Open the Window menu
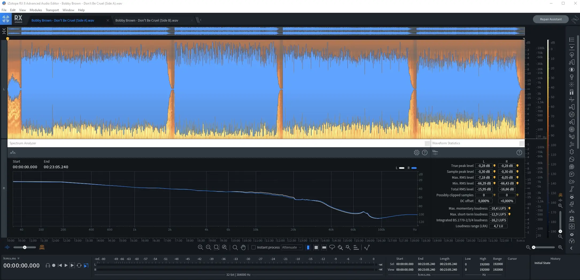This screenshot has width=580, height=280. (x=68, y=10)
